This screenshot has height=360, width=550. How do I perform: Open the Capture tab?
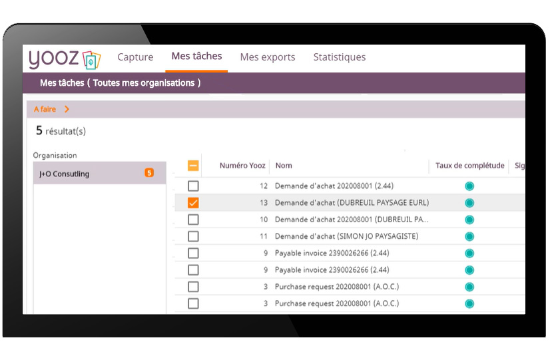[x=135, y=57]
